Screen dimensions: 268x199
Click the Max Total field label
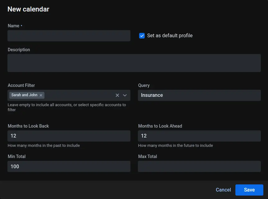[148, 156]
